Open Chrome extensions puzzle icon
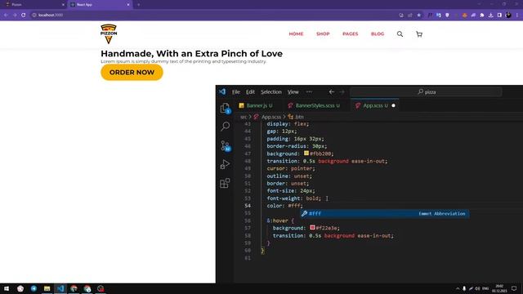 [x=482, y=15]
